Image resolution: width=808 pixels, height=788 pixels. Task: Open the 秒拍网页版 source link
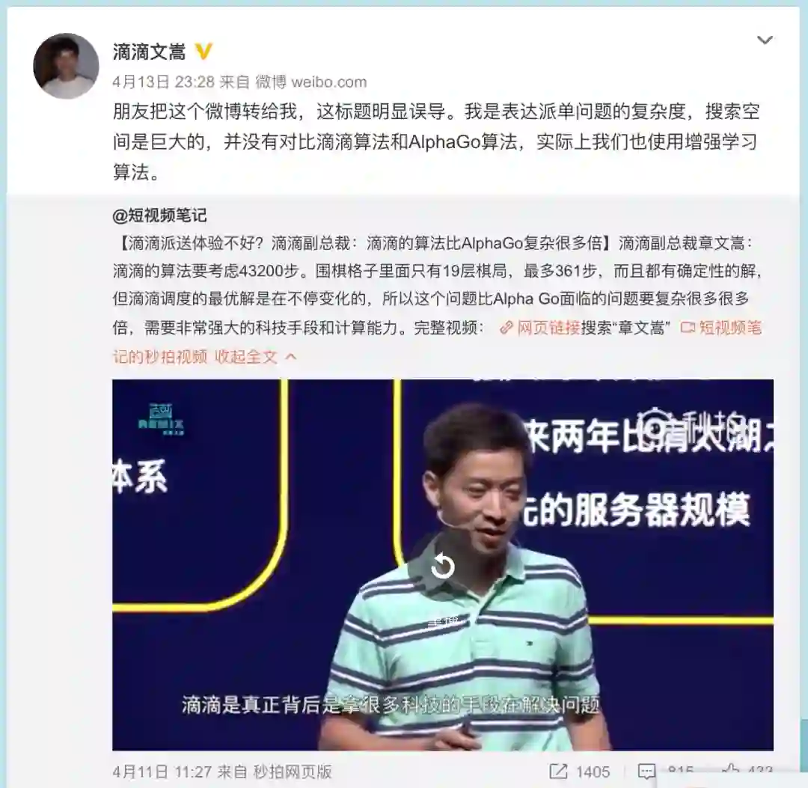click(293, 772)
